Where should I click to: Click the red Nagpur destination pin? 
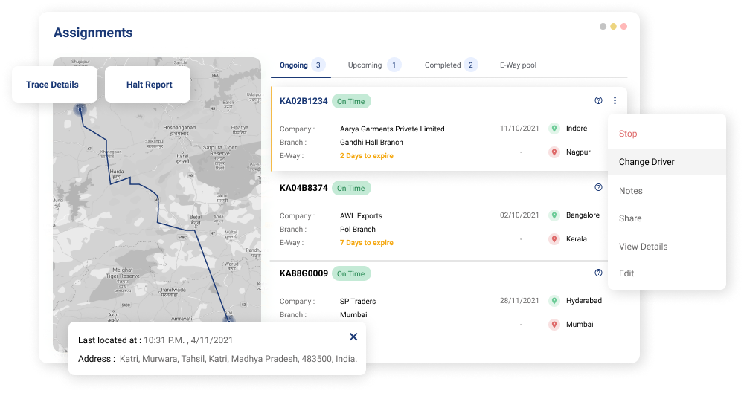click(x=554, y=152)
